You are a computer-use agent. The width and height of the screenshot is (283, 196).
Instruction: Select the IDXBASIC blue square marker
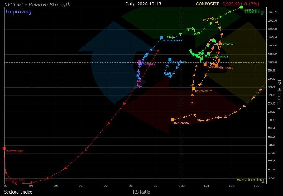170,60
